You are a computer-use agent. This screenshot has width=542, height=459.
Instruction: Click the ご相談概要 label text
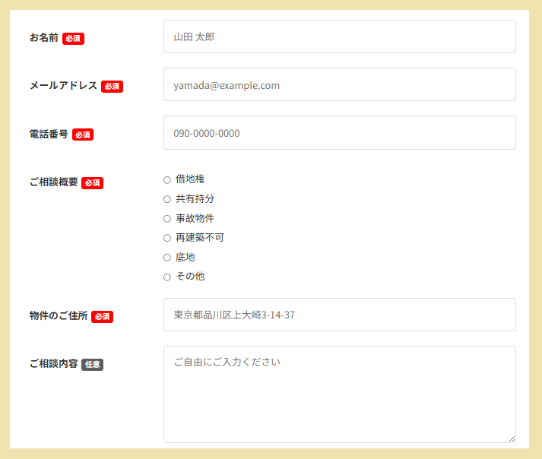coord(53,182)
